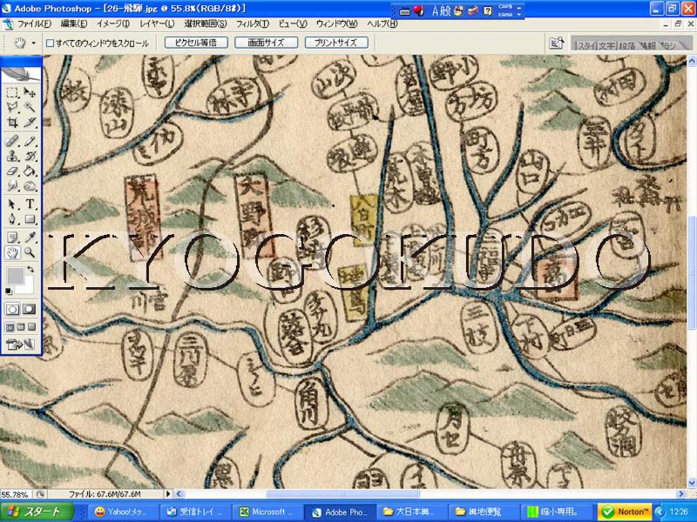Switch to Standard editing mode

pyautogui.click(x=12, y=309)
